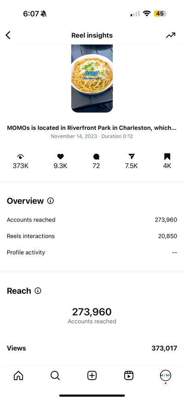The width and height of the screenshot is (184, 400).
Task: Open Reach info circle icon
Action: tap(38, 291)
